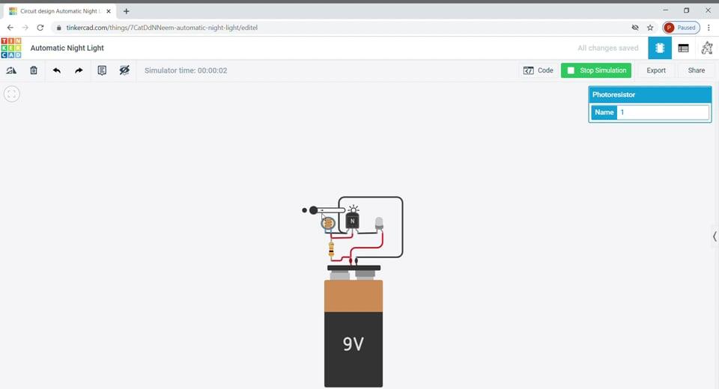Go forward in browser
Screen dimensions: 719x389
[x=25, y=28]
